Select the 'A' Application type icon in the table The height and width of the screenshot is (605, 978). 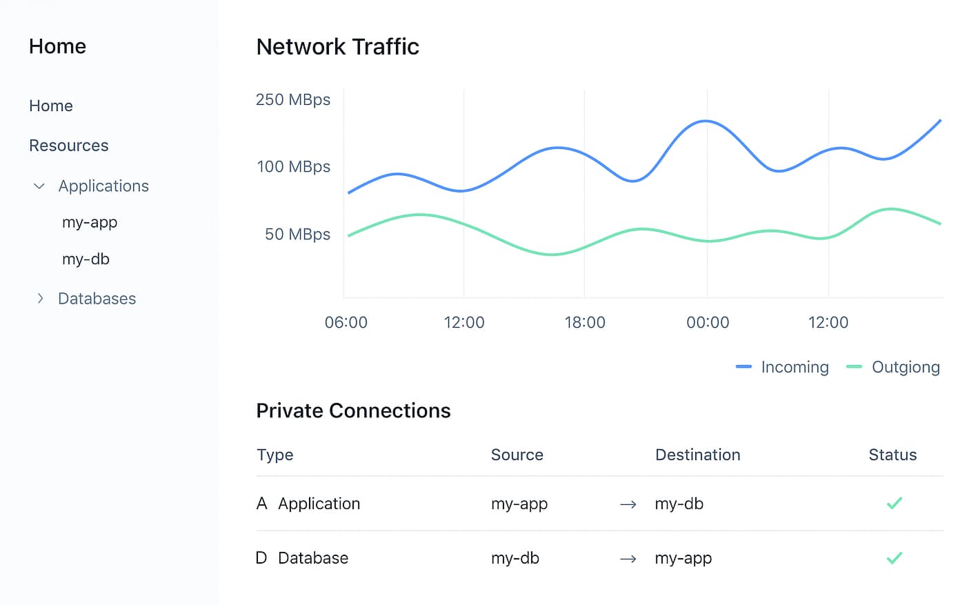pyautogui.click(x=261, y=504)
